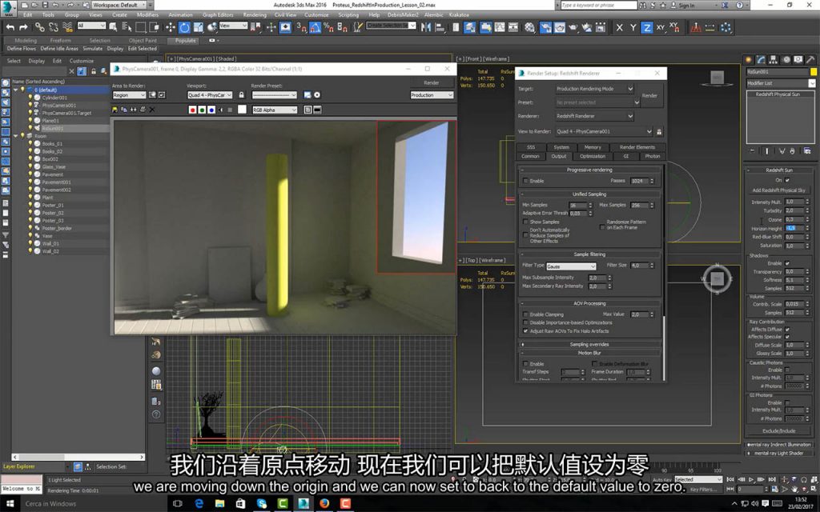Screen dimensions: 820x512
Task: Click the Mirror tool icon
Action: click(426, 27)
